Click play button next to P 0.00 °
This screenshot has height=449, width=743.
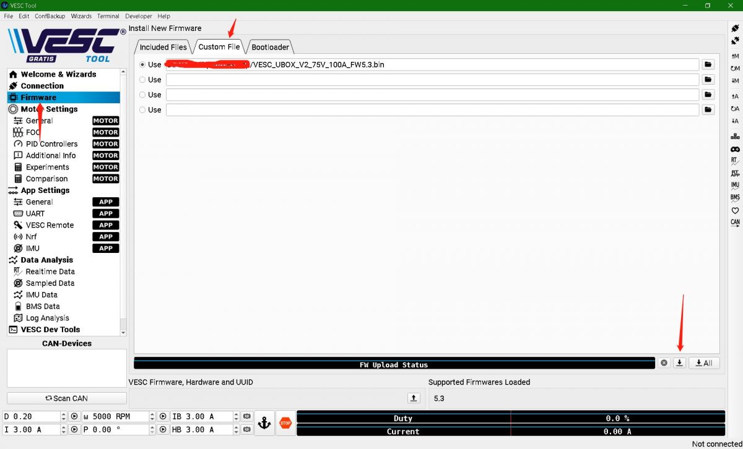pyautogui.click(x=163, y=429)
